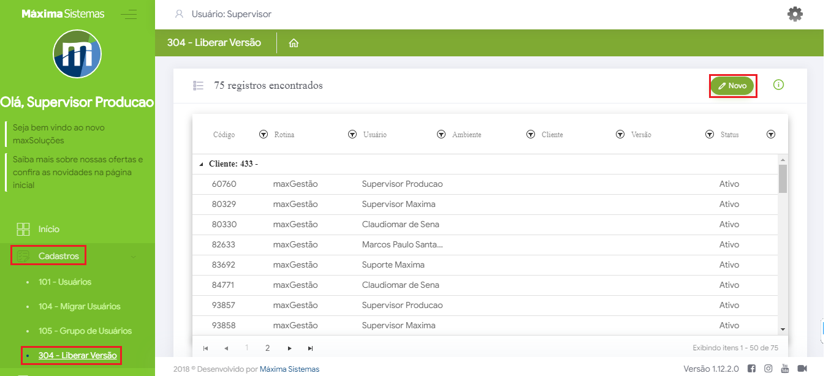
Task: Select 101 - Usuários in sidebar
Action: pos(64,282)
